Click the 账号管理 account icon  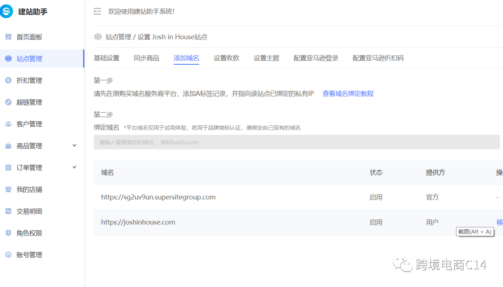[8, 255]
